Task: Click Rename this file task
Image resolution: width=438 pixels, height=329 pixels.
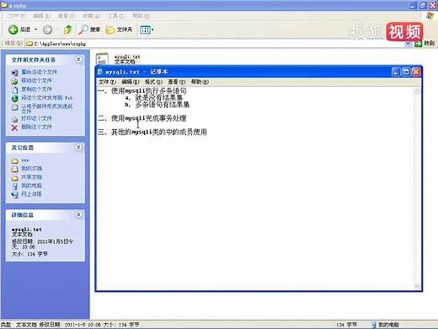Action: [39, 73]
